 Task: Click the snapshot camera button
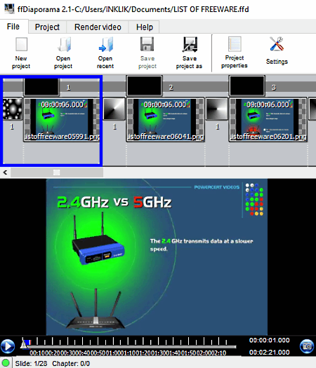(307, 346)
